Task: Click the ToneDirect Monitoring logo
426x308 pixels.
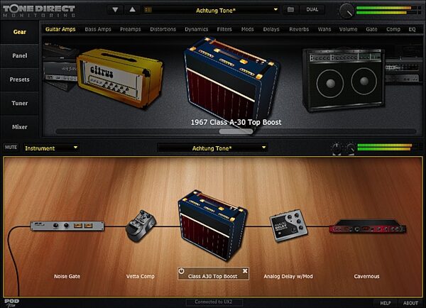Action: [39, 11]
